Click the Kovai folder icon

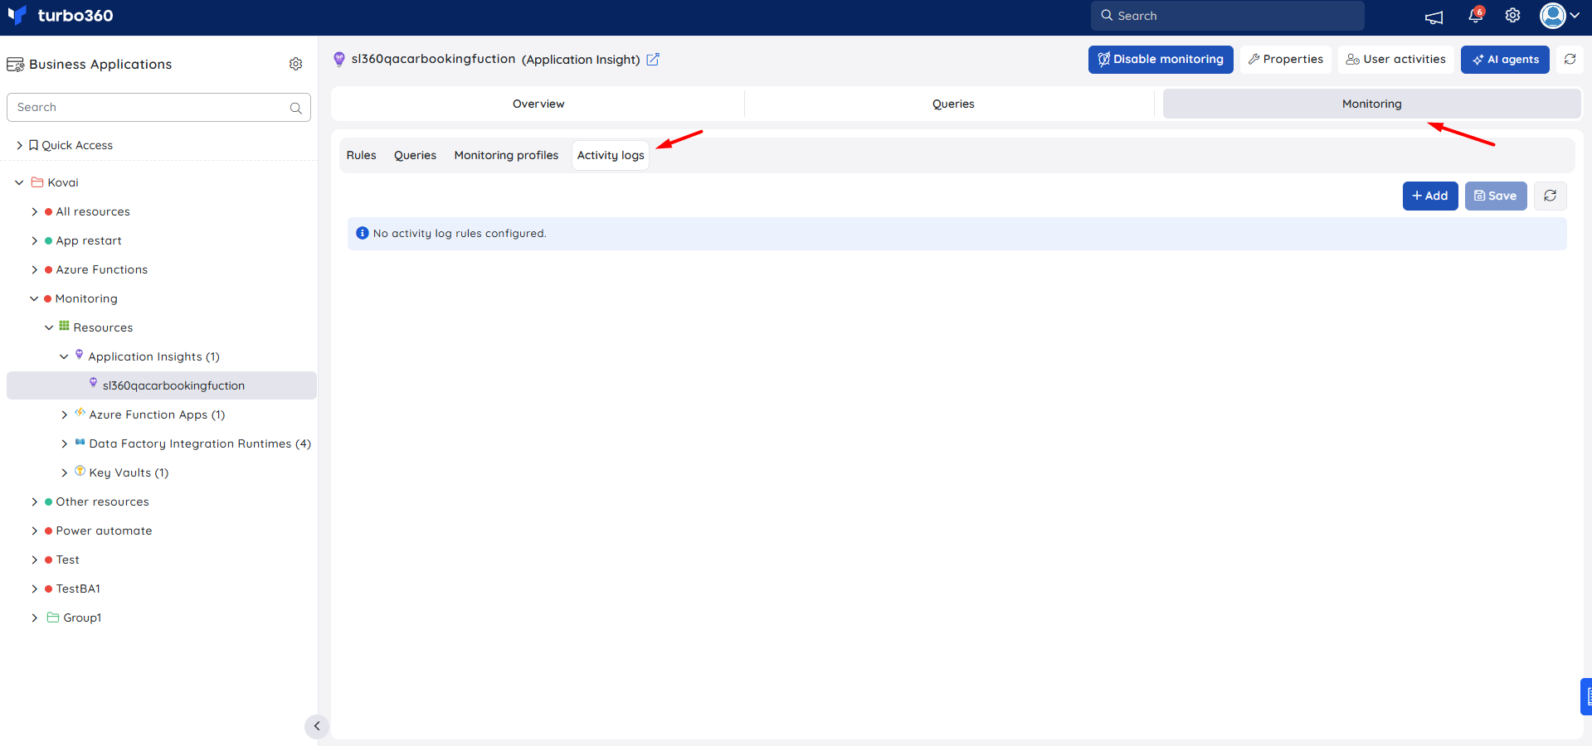point(37,182)
